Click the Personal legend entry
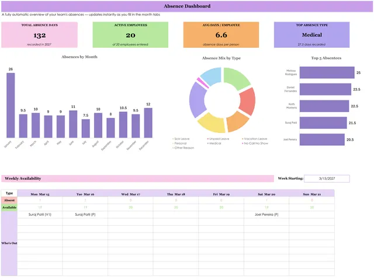 click(179, 143)
